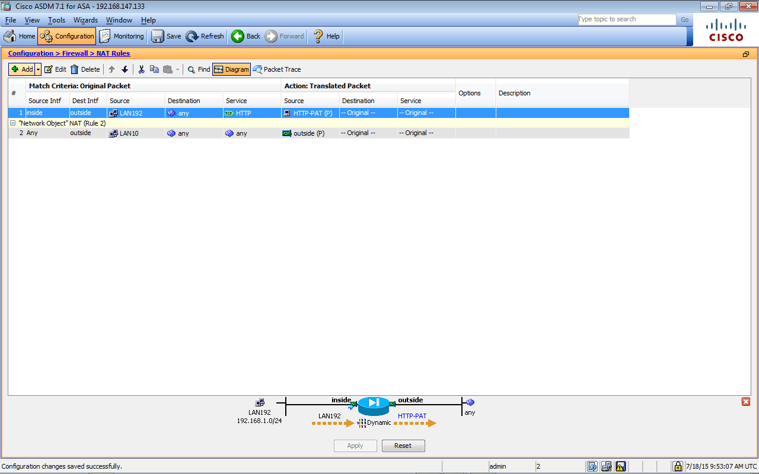Select the HTTP service cell in rule 1
The width and height of the screenshot is (759, 474).
[252, 113]
